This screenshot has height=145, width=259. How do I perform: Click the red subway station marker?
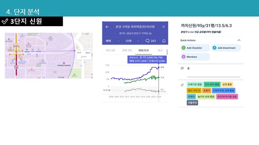[16, 66]
